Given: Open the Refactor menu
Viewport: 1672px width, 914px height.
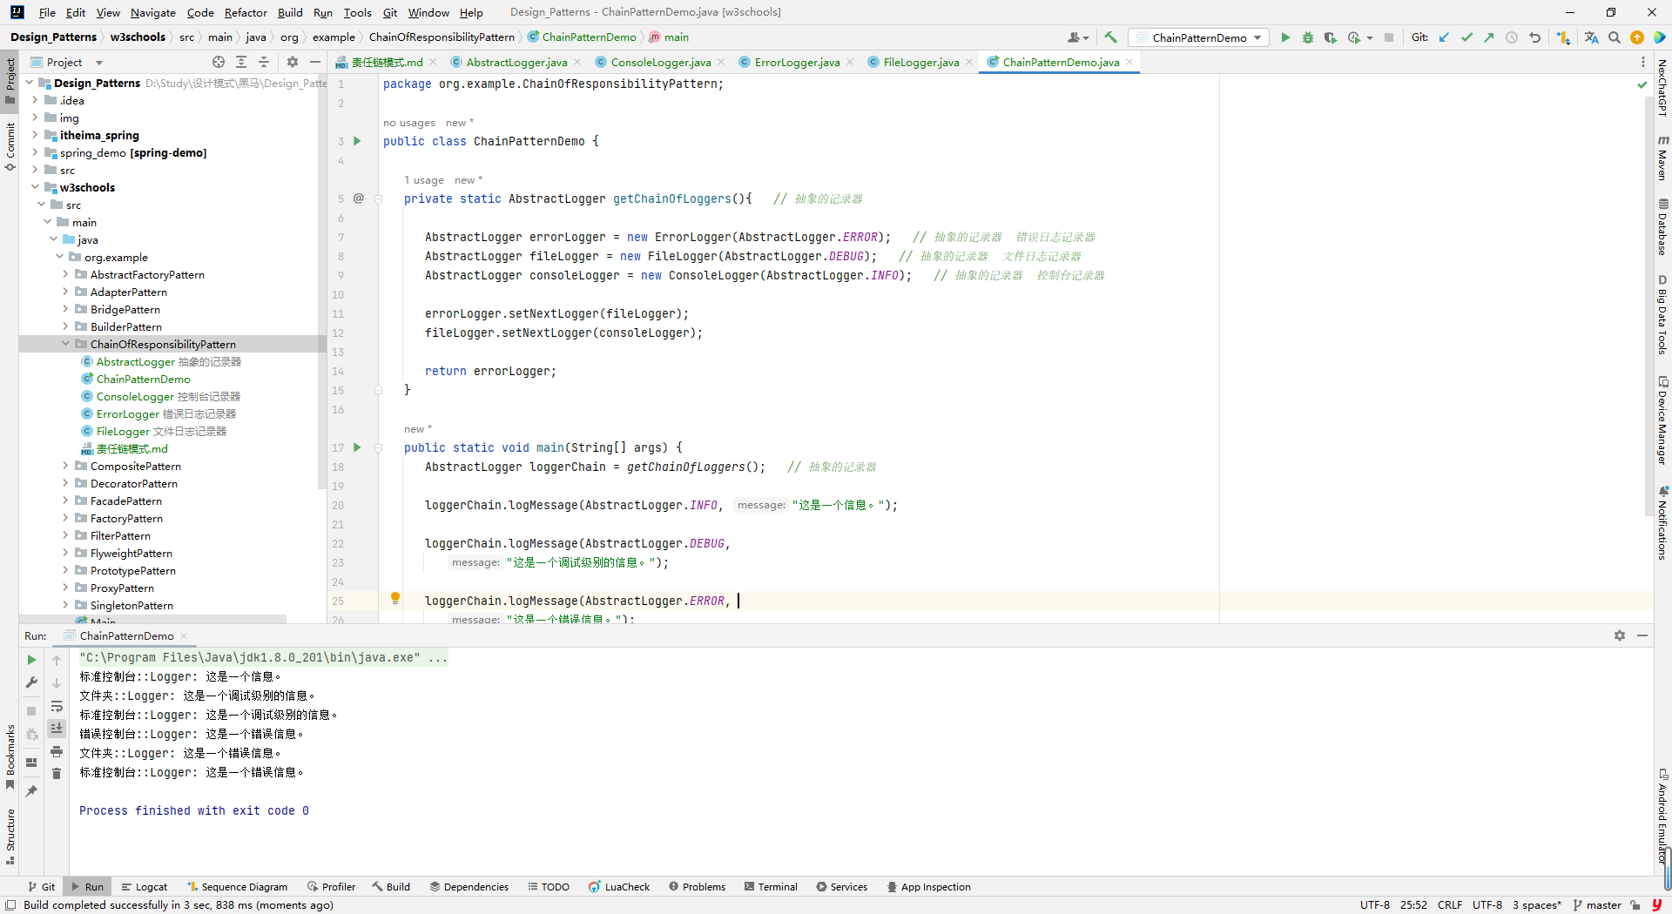Looking at the screenshot, I should (245, 12).
